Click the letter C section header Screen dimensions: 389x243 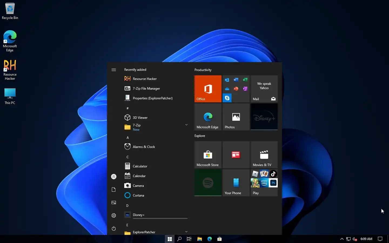pyautogui.click(x=128, y=157)
